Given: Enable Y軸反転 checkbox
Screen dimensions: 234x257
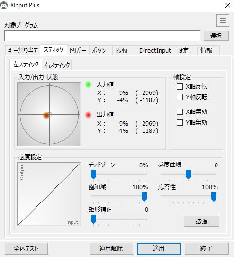Looking at the screenshot, I should [x=180, y=97].
